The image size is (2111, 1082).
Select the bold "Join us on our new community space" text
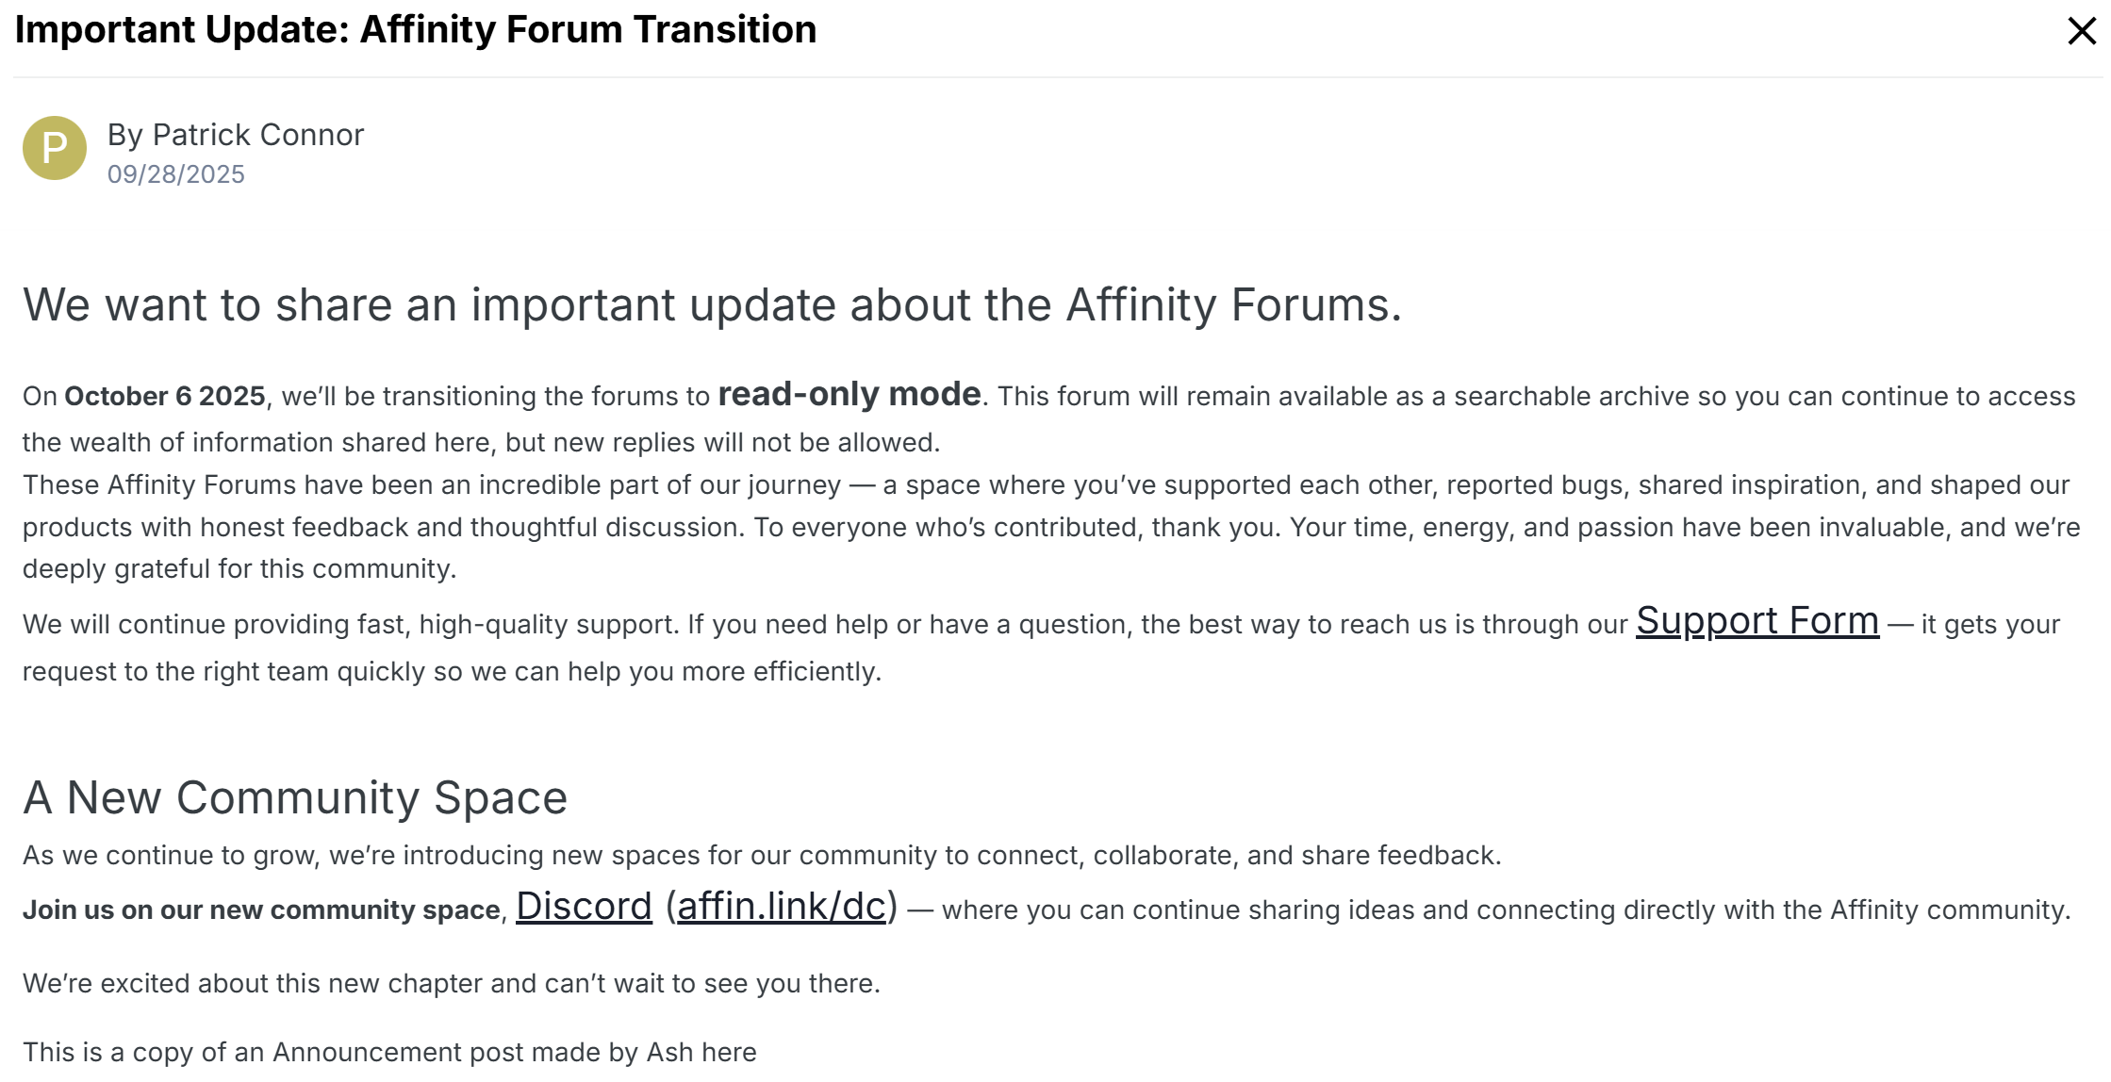pos(255,910)
